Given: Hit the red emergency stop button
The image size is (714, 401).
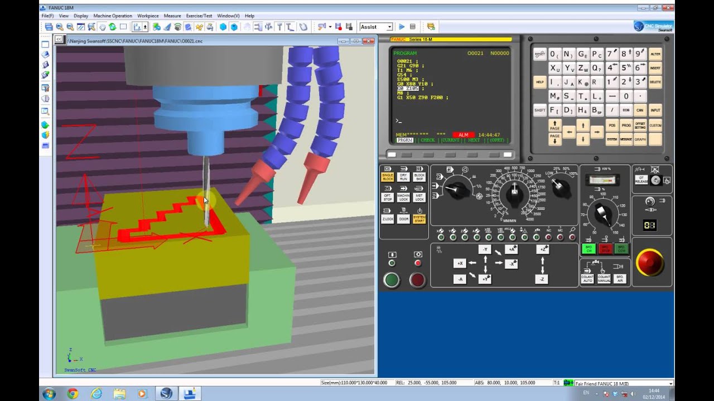Looking at the screenshot, I should (x=650, y=262).
